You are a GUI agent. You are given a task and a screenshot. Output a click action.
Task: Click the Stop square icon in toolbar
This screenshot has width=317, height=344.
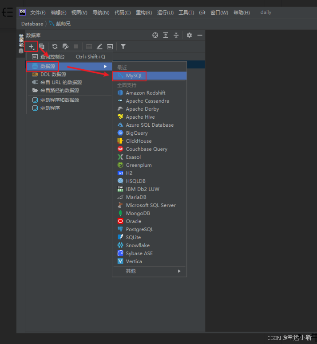pyautogui.click(x=76, y=46)
